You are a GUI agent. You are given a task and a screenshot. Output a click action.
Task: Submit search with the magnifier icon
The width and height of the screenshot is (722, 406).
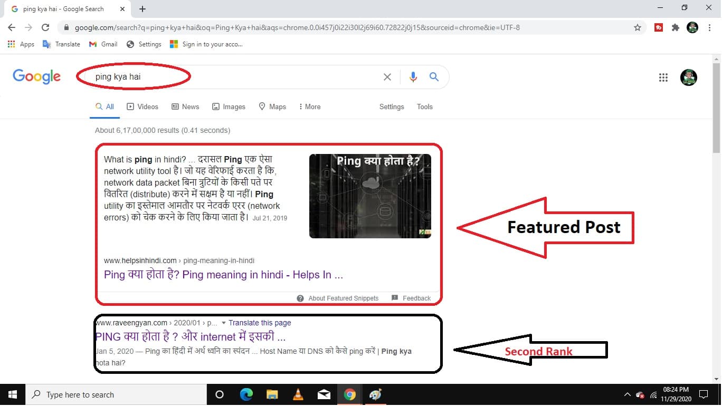click(x=434, y=77)
